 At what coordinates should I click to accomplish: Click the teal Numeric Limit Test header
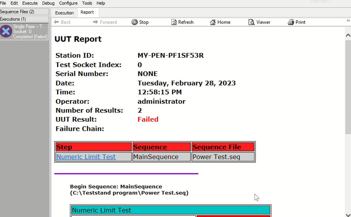[171, 210]
